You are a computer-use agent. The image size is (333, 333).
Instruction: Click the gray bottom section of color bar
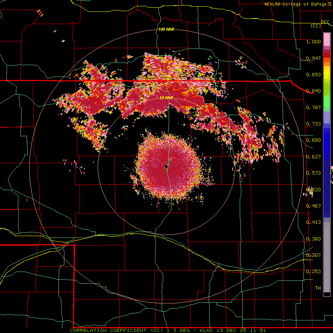coord(327,257)
